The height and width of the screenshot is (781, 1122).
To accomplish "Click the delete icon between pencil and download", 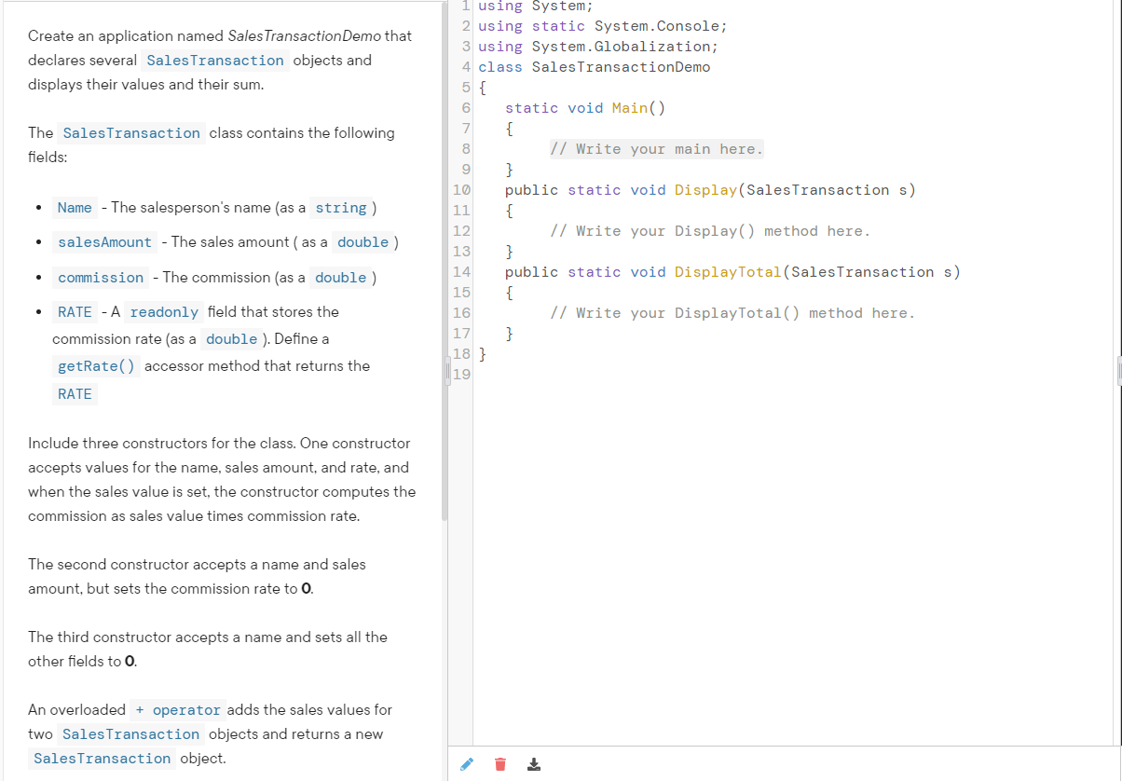I will tap(499, 763).
